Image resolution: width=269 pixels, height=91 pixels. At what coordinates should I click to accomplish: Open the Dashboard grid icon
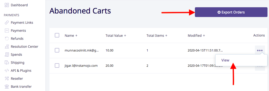[7, 5]
